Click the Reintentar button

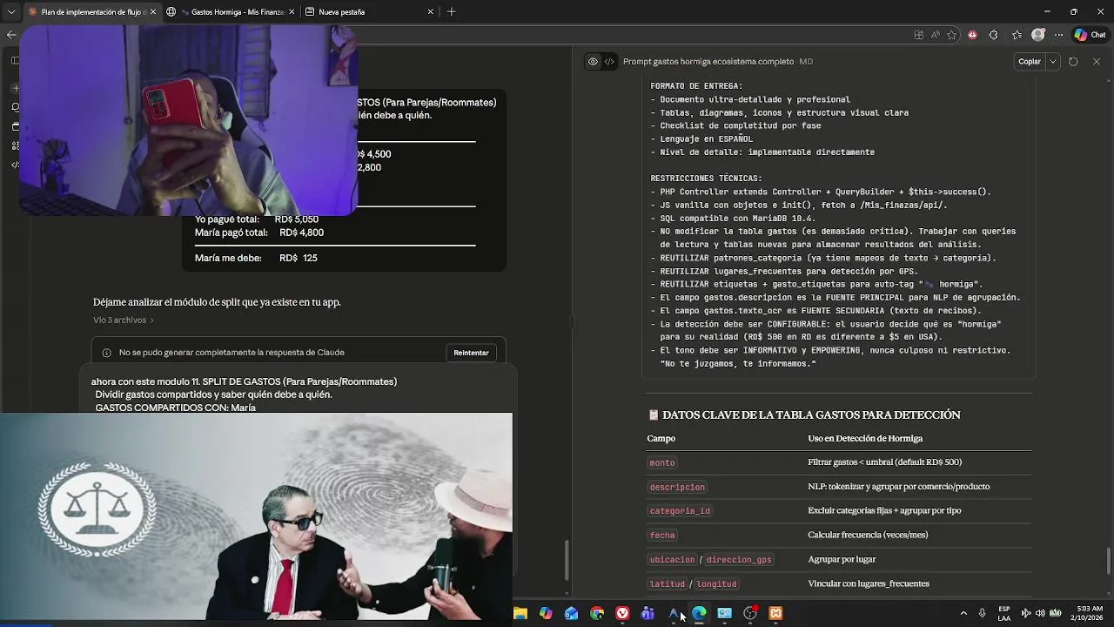click(x=471, y=353)
